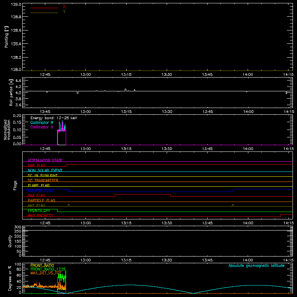
Task: Click the GAP_FLAG label
Action: 36,165
